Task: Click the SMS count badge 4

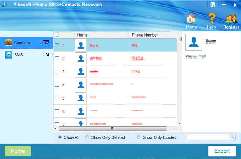Action: point(48,54)
